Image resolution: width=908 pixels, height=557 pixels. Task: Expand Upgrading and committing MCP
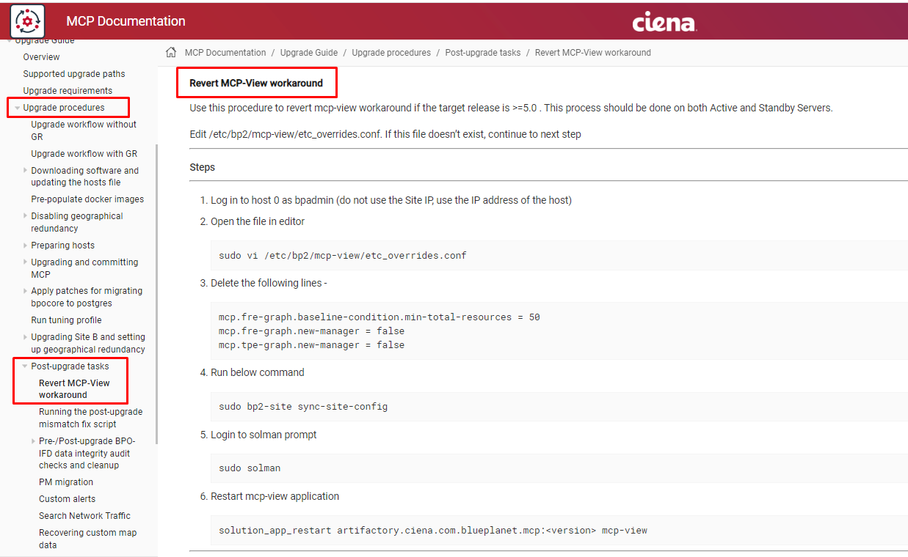24,262
